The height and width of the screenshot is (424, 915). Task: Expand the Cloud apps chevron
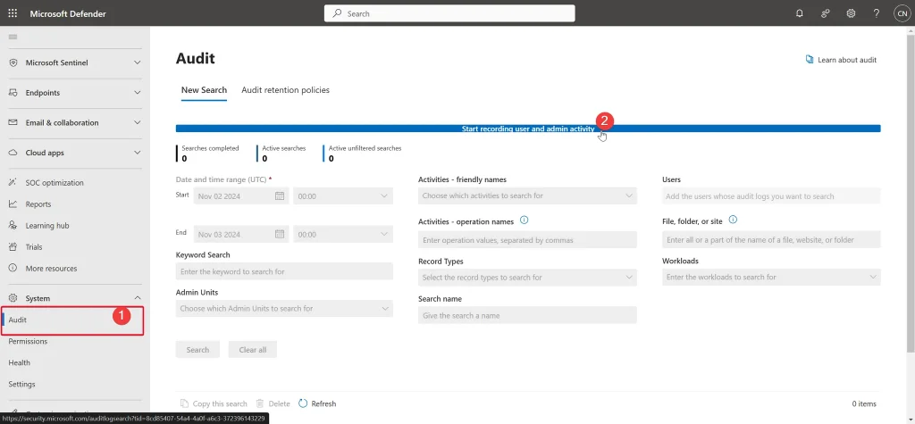137,153
